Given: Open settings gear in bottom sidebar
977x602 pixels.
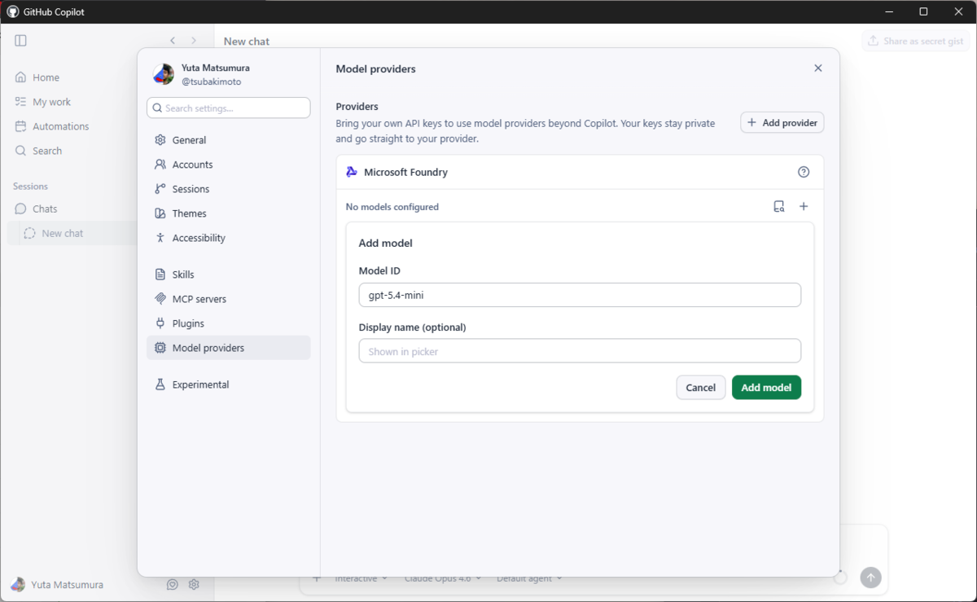Looking at the screenshot, I should click(x=194, y=585).
